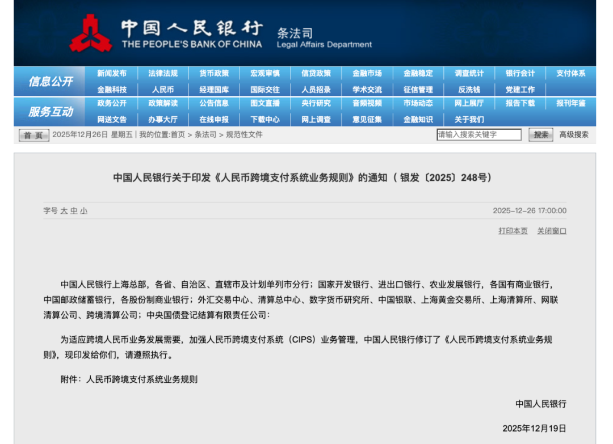Image resolution: width=613 pixels, height=444 pixels.
Task: Follow the 规范性文件 breadcrumb link
Action: click(x=244, y=135)
